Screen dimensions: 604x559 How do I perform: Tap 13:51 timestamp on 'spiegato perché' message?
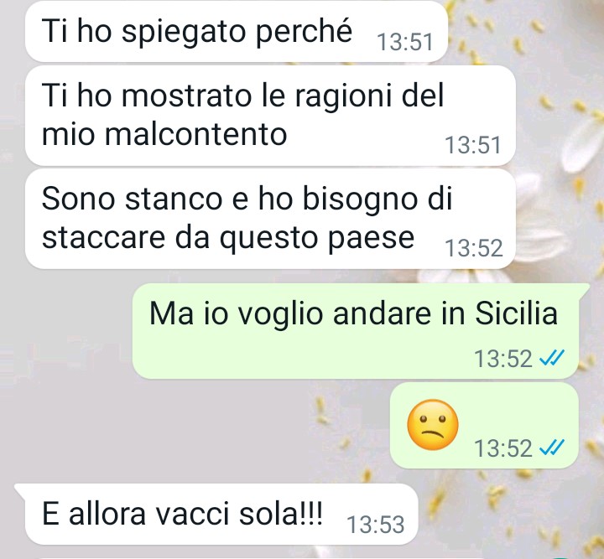click(x=405, y=42)
